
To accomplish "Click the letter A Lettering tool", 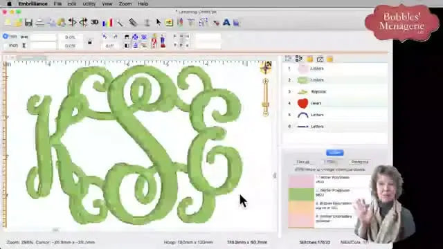I will 226,22.
